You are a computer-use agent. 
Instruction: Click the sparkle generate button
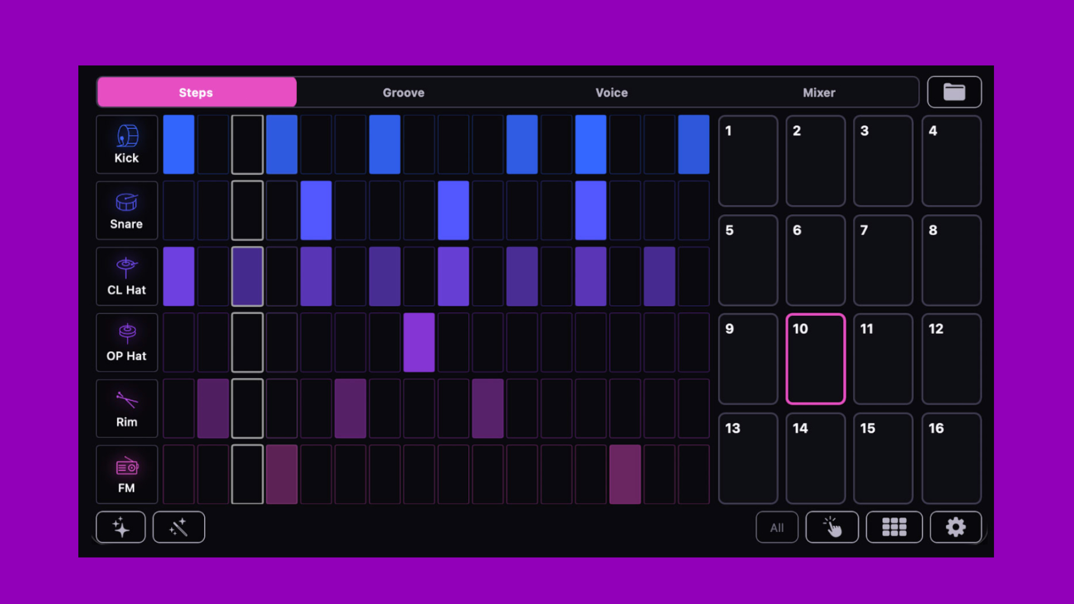[x=121, y=527]
